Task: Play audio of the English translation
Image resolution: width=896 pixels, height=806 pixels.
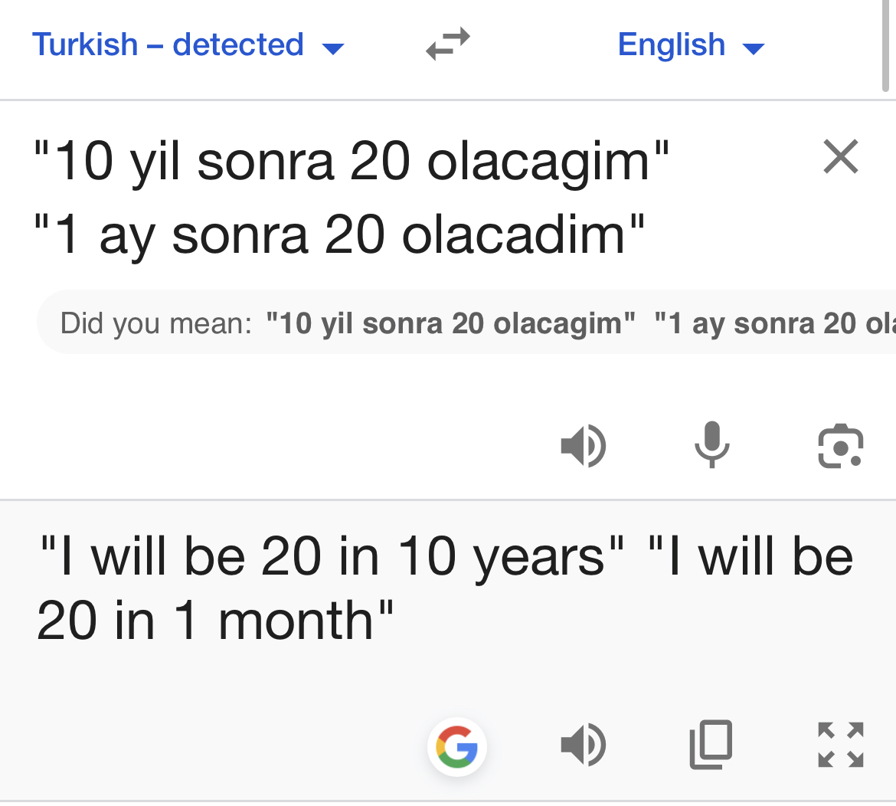Action: pos(584,745)
